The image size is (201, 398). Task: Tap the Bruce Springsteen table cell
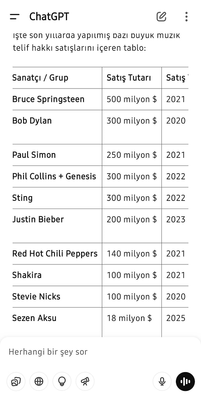[x=48, y=99]
